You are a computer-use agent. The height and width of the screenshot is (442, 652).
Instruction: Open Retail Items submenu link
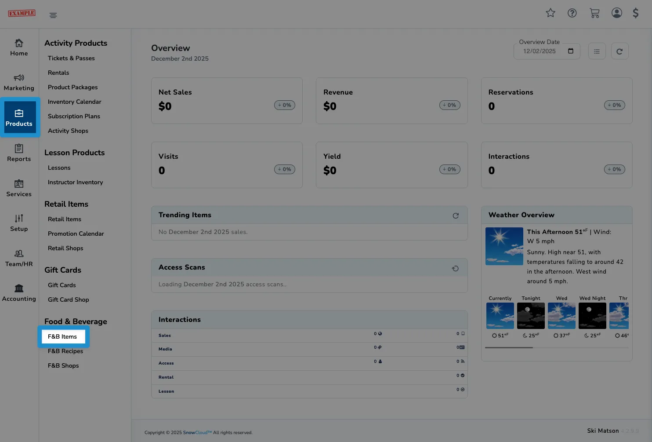pos(65,219)
